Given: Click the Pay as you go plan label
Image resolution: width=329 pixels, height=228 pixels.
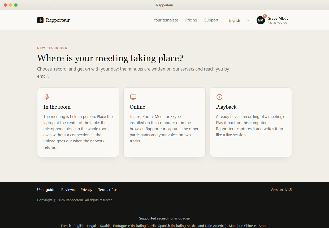Looking at the screenshot, I should 277,23.
